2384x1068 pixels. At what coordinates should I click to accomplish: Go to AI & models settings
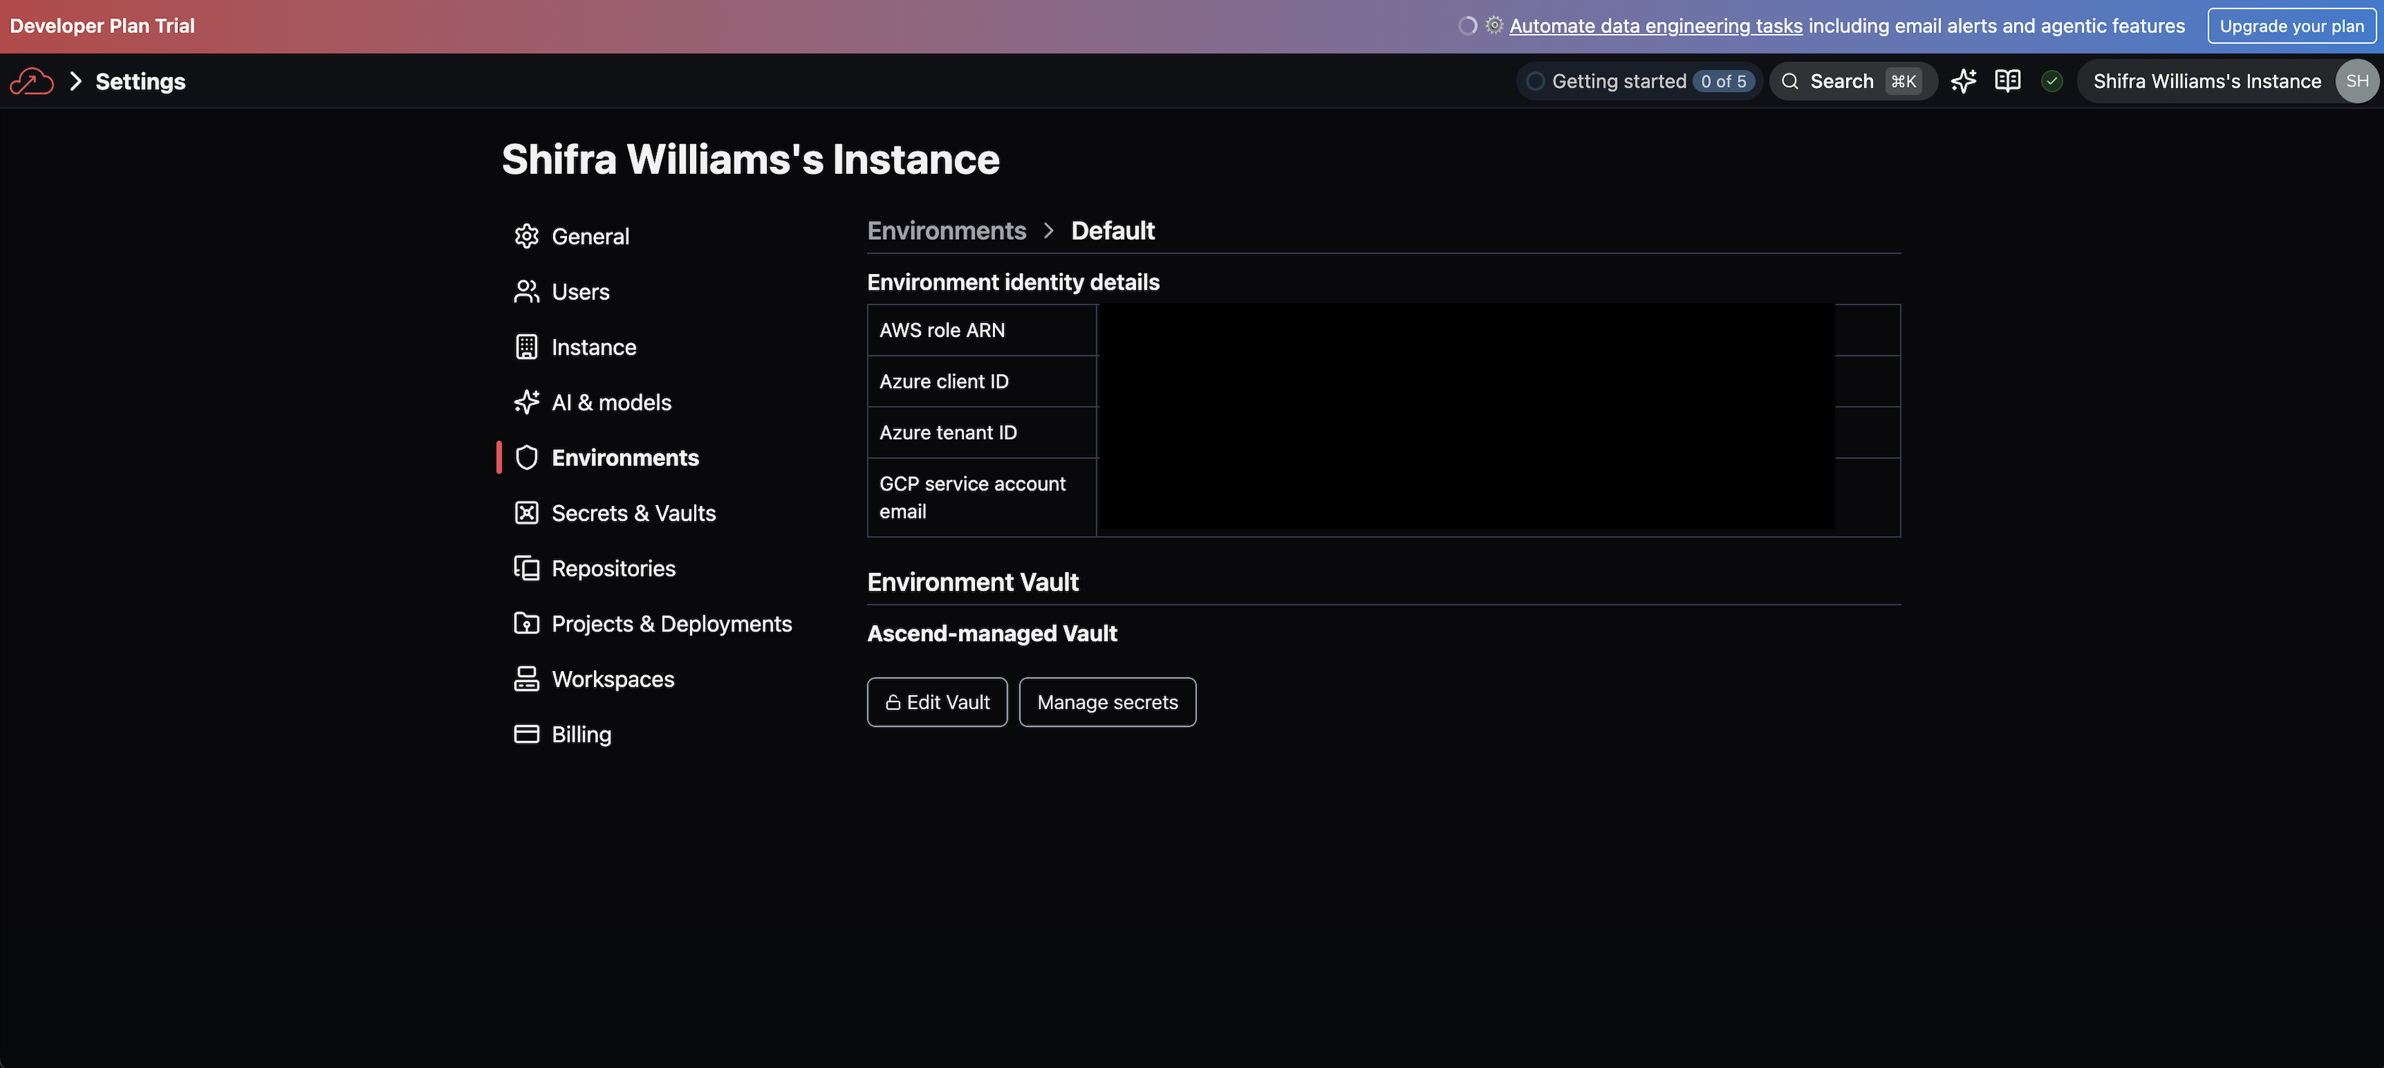pos(611,403)
